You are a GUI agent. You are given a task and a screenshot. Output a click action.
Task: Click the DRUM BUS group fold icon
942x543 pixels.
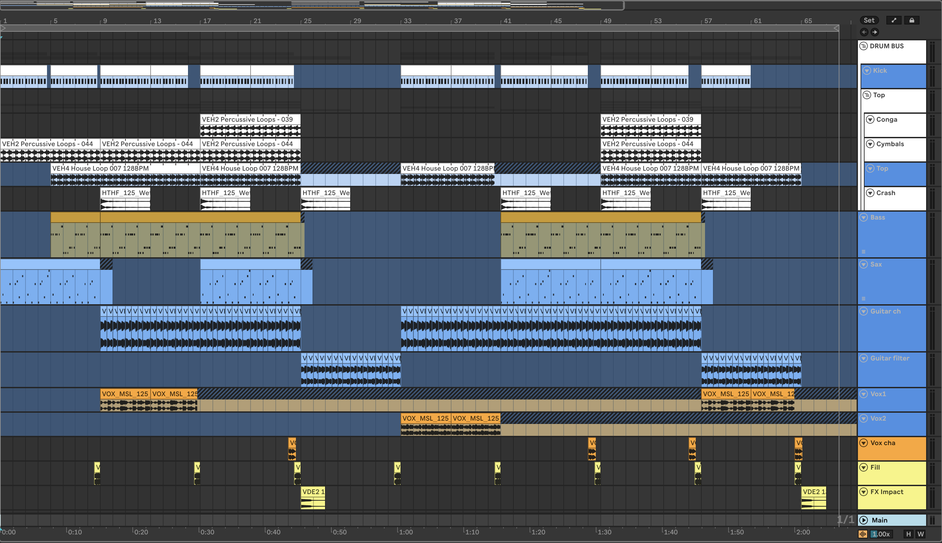(863, 46)
